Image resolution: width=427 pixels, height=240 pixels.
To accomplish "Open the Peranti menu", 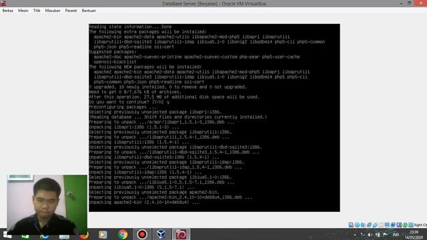I will click(71, 11).
